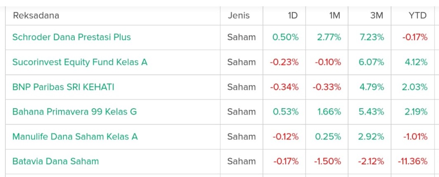The height and width of the screenshot is (177, 439).
Task: Open Manulife Dana Saham Kelas A
Action: [75, 136]
